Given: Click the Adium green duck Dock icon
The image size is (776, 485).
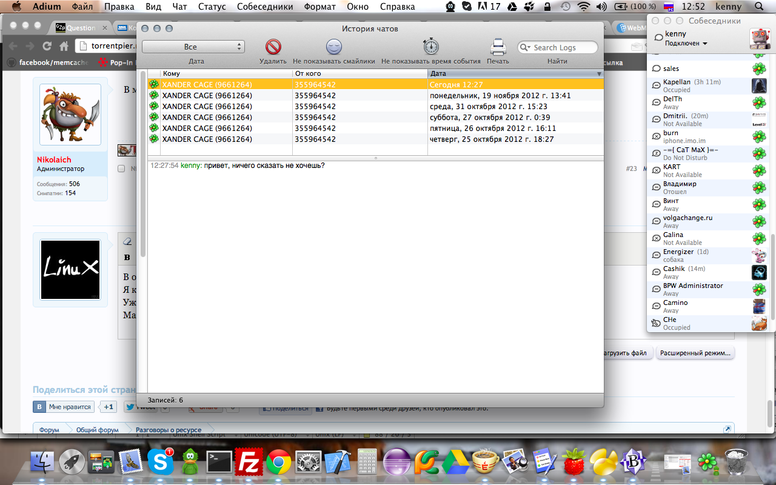Looking at the screenshot, I should pyautogui.click(x=190, y=462).
